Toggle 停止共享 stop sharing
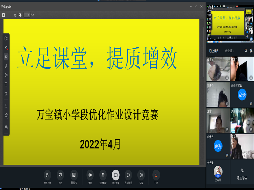This screenshot has width=254, height=190. pos(115,175)
